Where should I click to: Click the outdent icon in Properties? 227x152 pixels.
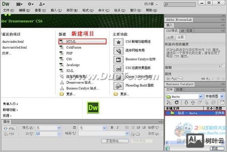[138, 128]
